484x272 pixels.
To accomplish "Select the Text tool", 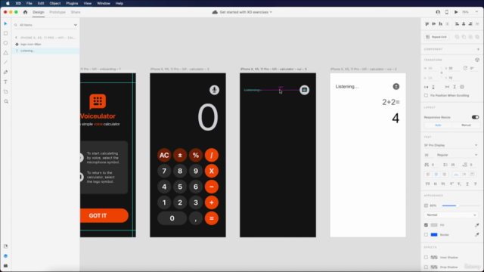I will (x=5, y=82).
